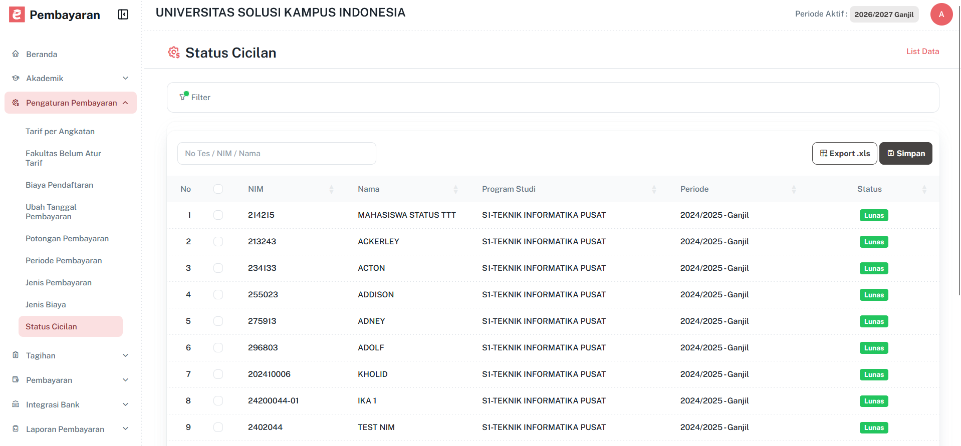
Task: Sort table by Periode column arrows
Action: (x=794, y=189)
